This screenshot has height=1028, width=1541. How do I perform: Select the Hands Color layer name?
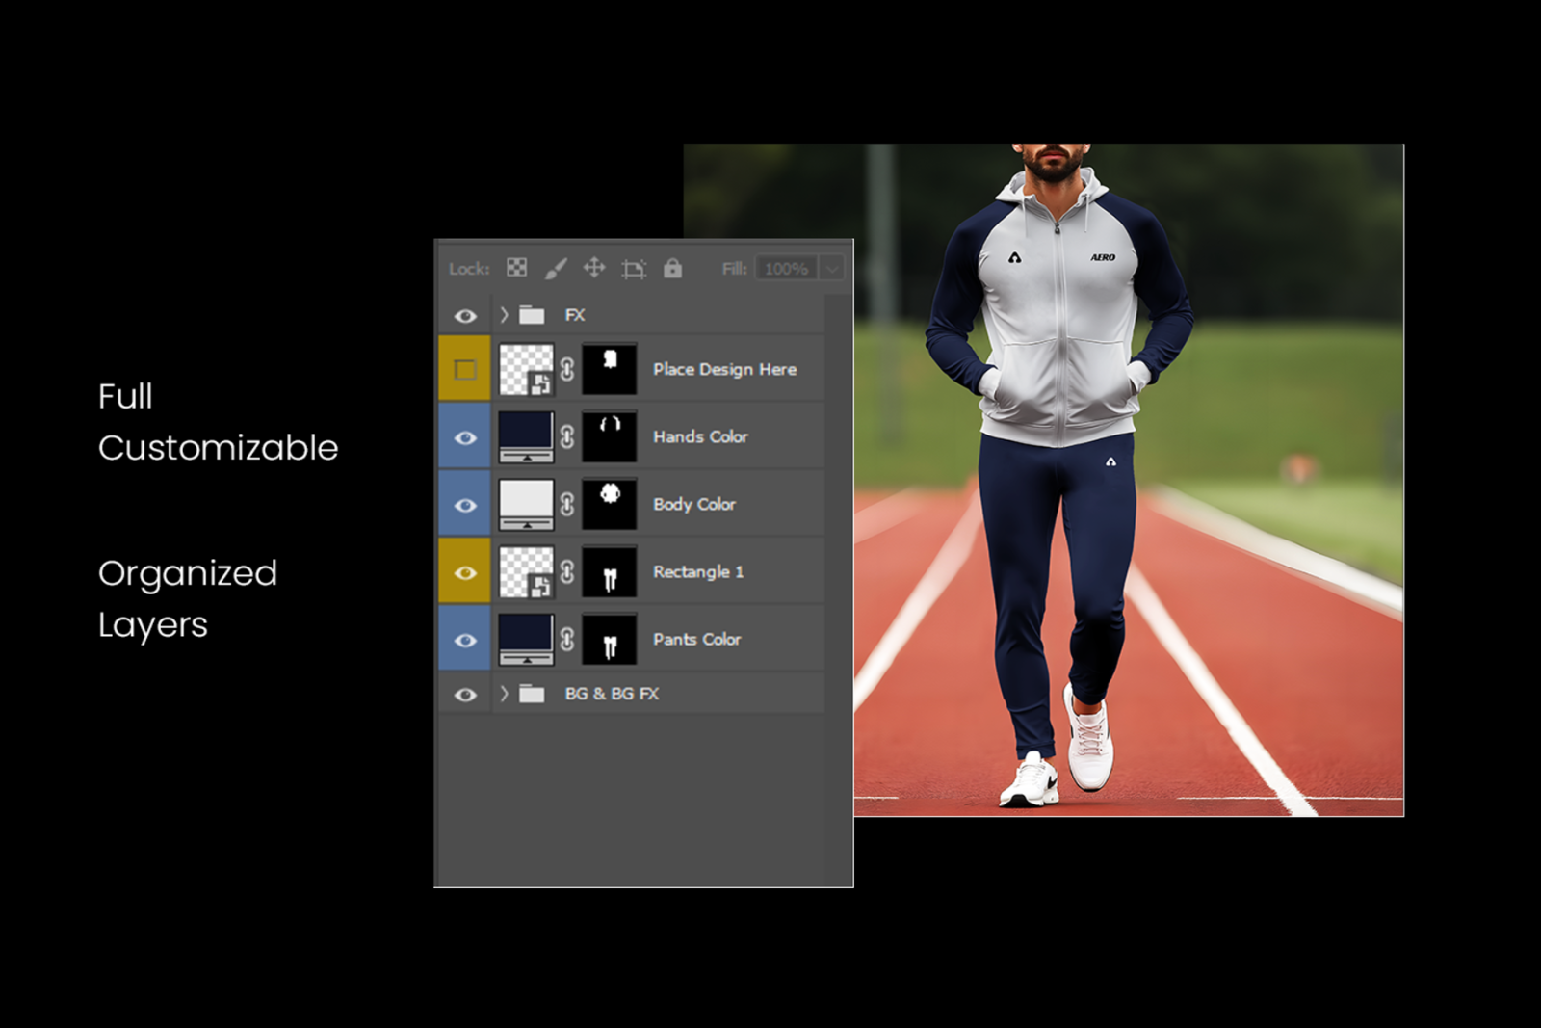tap(701, 436)
